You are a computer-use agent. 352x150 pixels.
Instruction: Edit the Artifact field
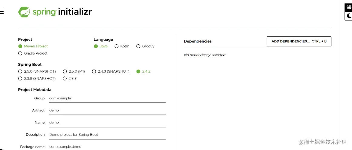[107, 111]
